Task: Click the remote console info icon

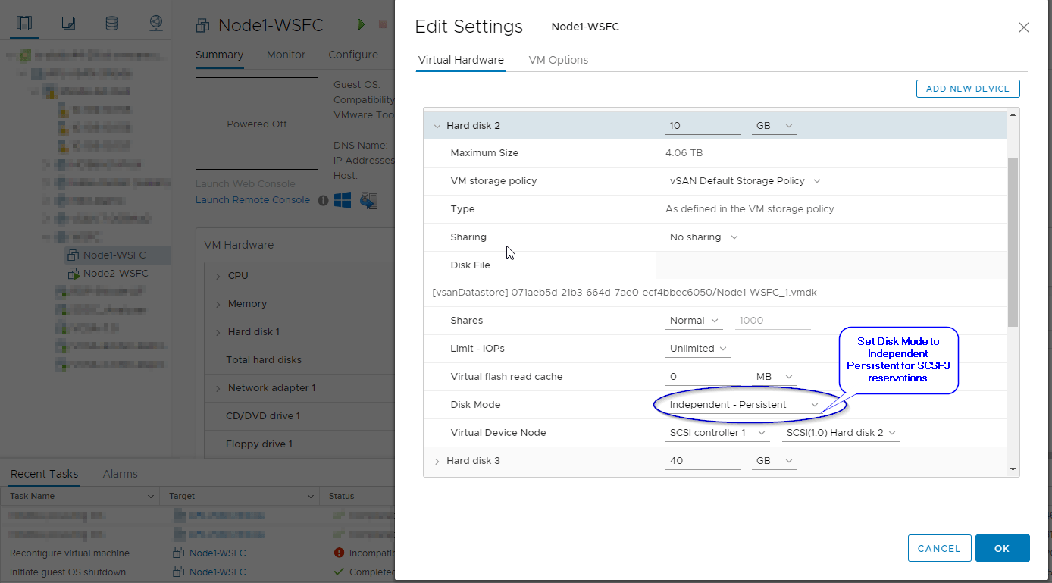Action: [x=323, y=201]
